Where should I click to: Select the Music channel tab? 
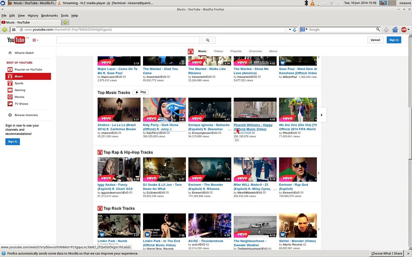202,51
